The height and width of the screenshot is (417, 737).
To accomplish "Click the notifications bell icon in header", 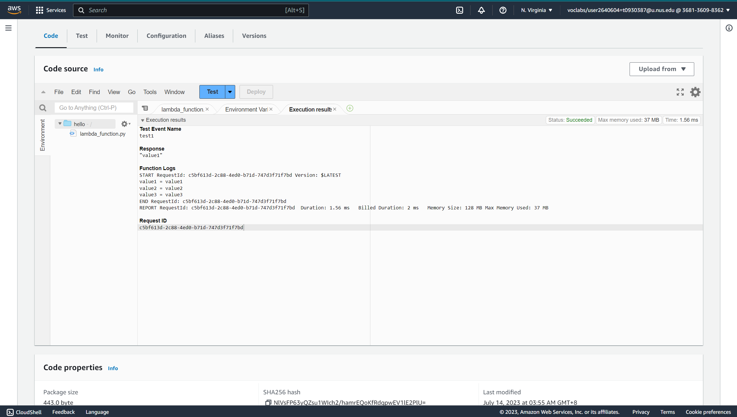I will click(481, 10).
